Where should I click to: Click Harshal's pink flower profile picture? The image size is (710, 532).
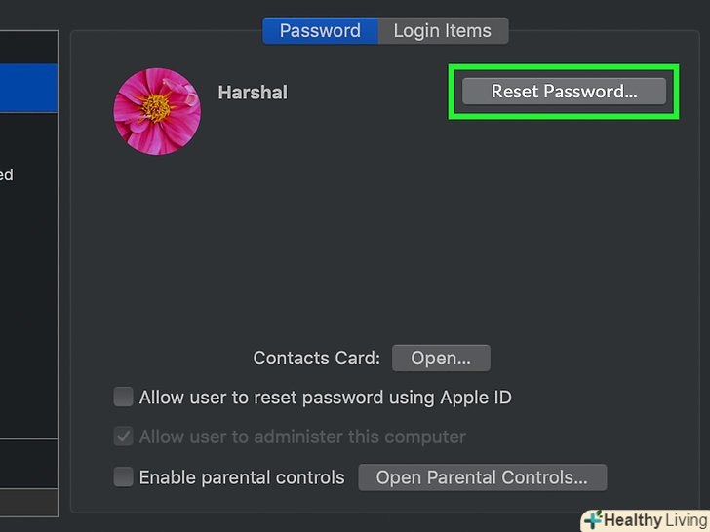[x=157, y=111]
